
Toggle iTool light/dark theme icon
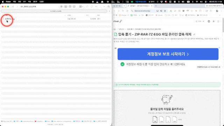pos(213,21)
